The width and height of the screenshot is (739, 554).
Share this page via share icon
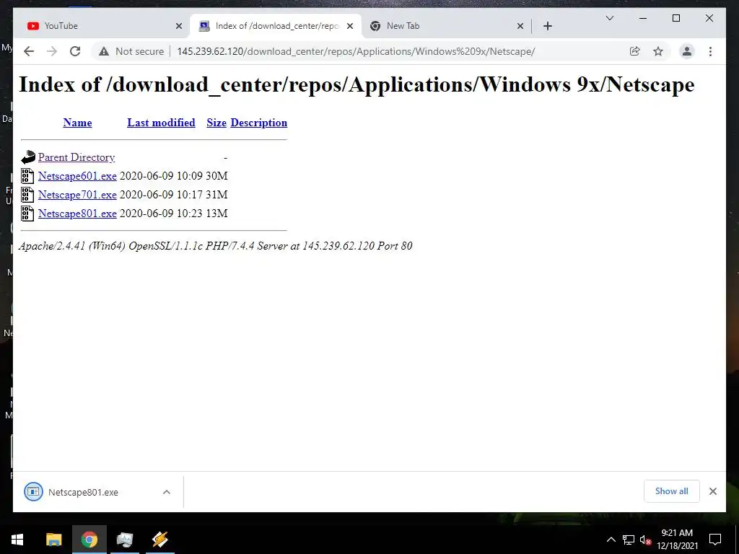click(x=635, y=51)
